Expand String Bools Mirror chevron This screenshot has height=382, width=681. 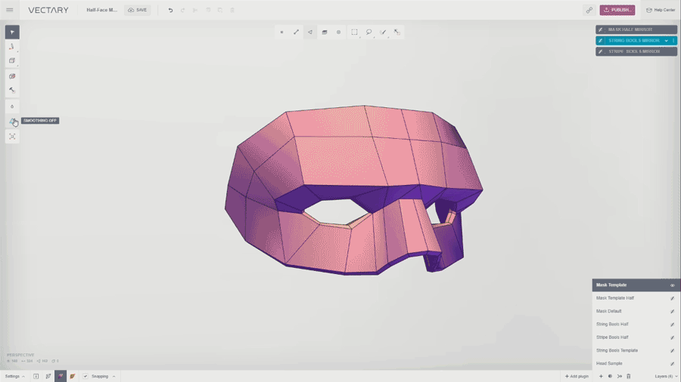(x=666, y=41)
